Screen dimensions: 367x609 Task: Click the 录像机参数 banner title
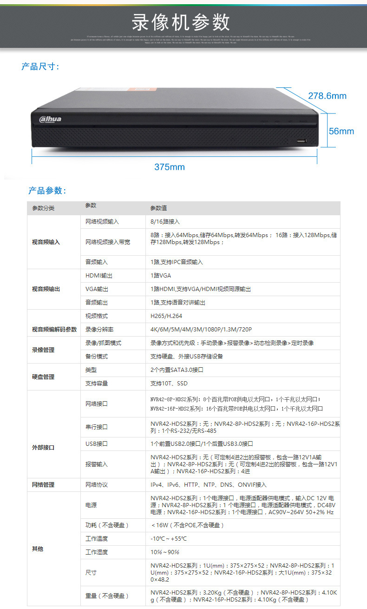[x=181, y=22]
